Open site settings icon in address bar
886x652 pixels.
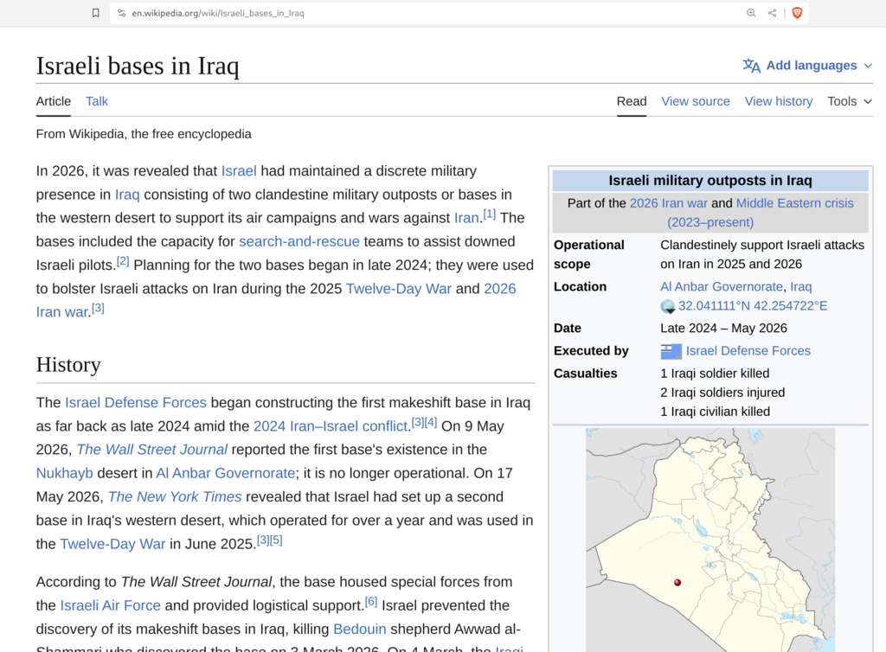pyautogui.click(x=121, y=13)
